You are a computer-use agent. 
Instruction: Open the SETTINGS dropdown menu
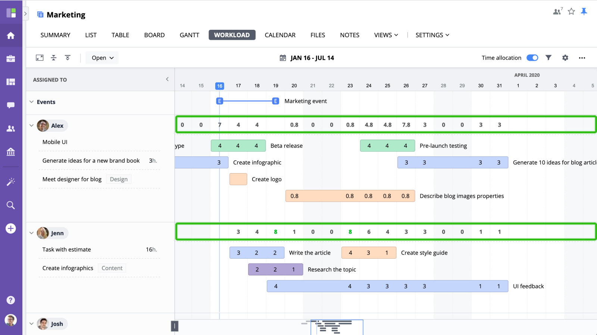pyautogui.click(x=432, y=35)
